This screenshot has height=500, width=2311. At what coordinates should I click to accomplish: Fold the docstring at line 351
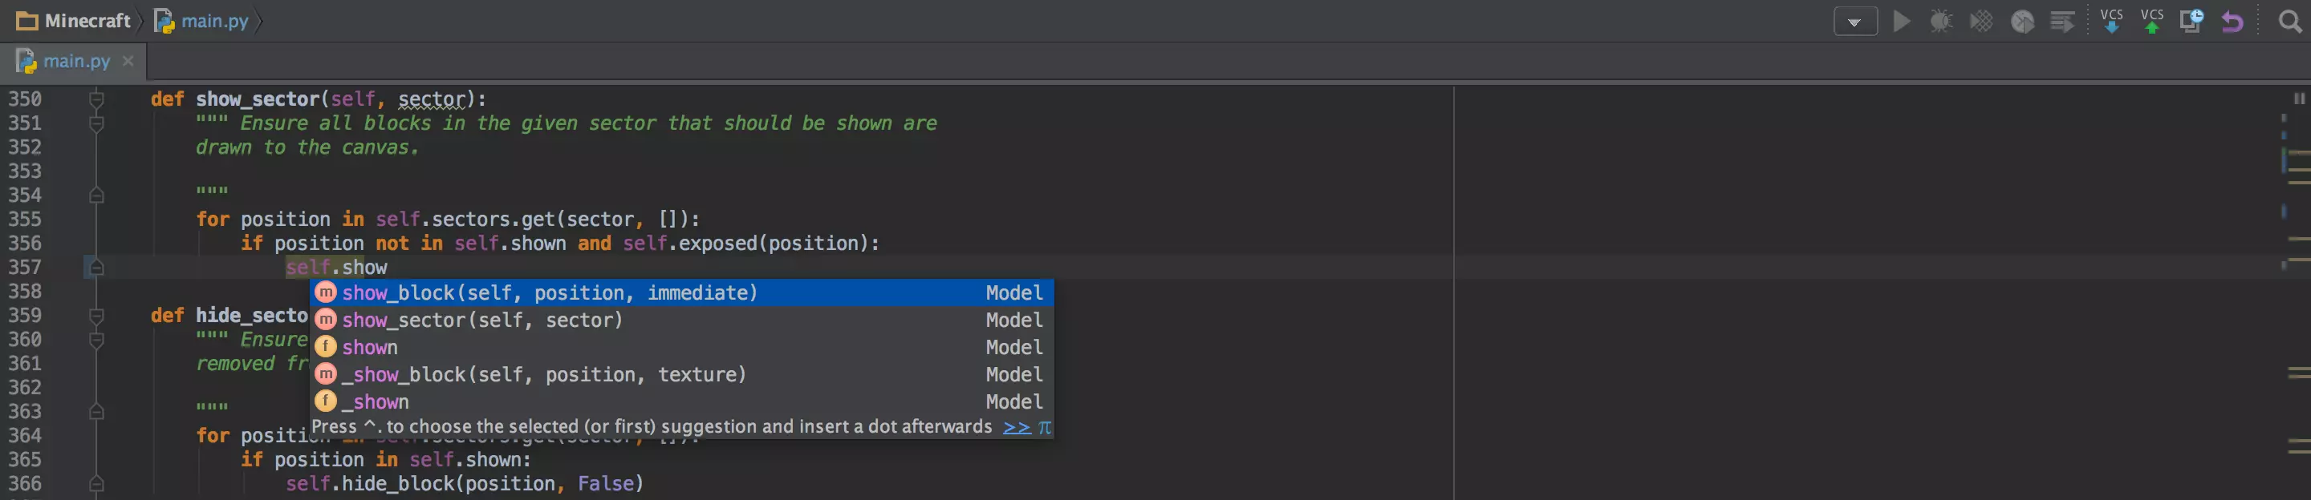click(x=96, y=123)
